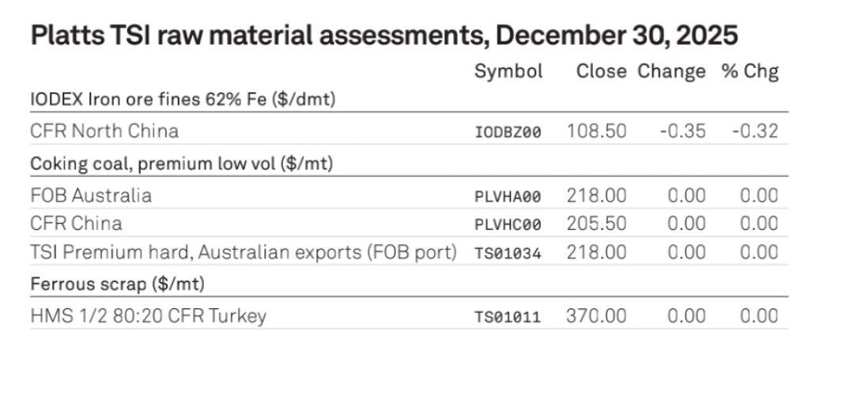The image size is (854, 411).
Task: Click the Close column header
Action: [601, 71]
